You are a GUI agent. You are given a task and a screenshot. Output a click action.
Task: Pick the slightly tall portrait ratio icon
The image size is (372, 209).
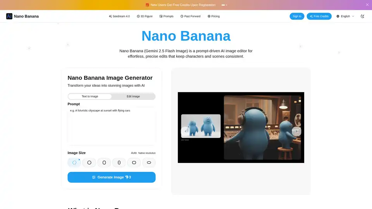104,163
